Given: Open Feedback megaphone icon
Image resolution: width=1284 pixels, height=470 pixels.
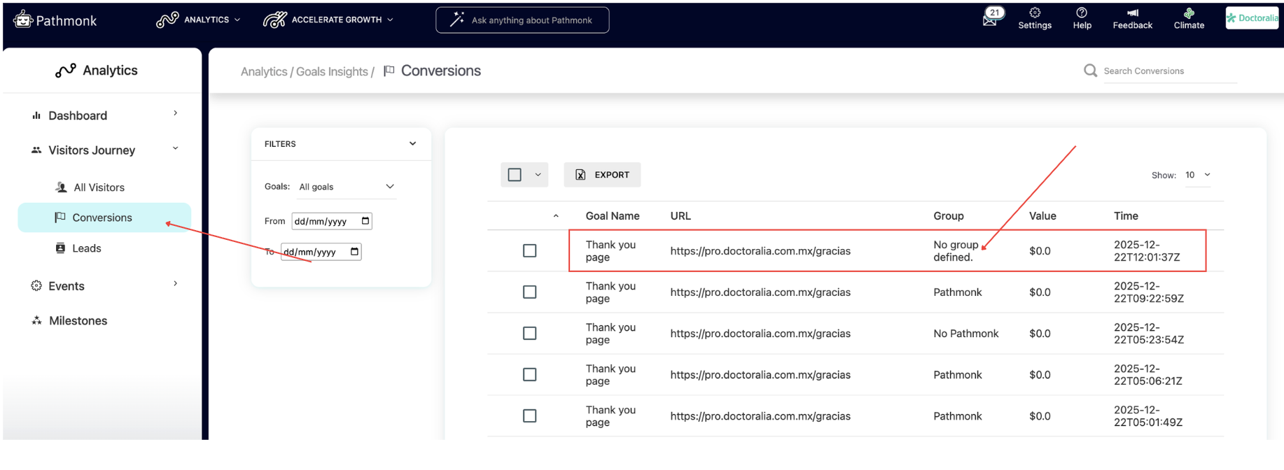Looking at the screenshot, I should click(1132, 13).
